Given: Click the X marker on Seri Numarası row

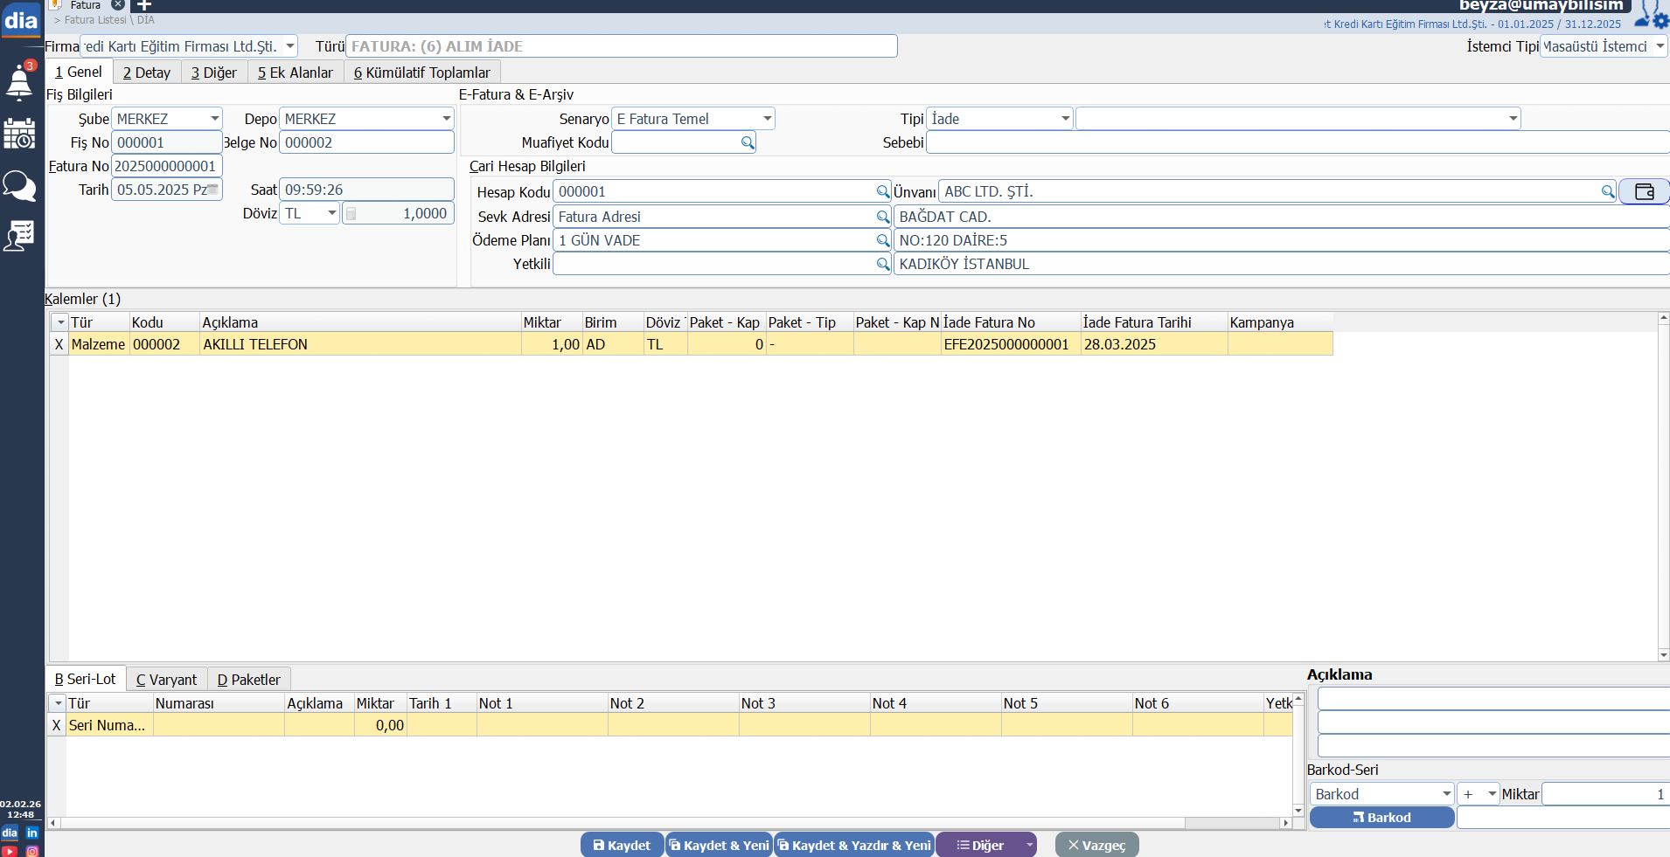Looking at the screenshot, I should [x=57, y=725].
